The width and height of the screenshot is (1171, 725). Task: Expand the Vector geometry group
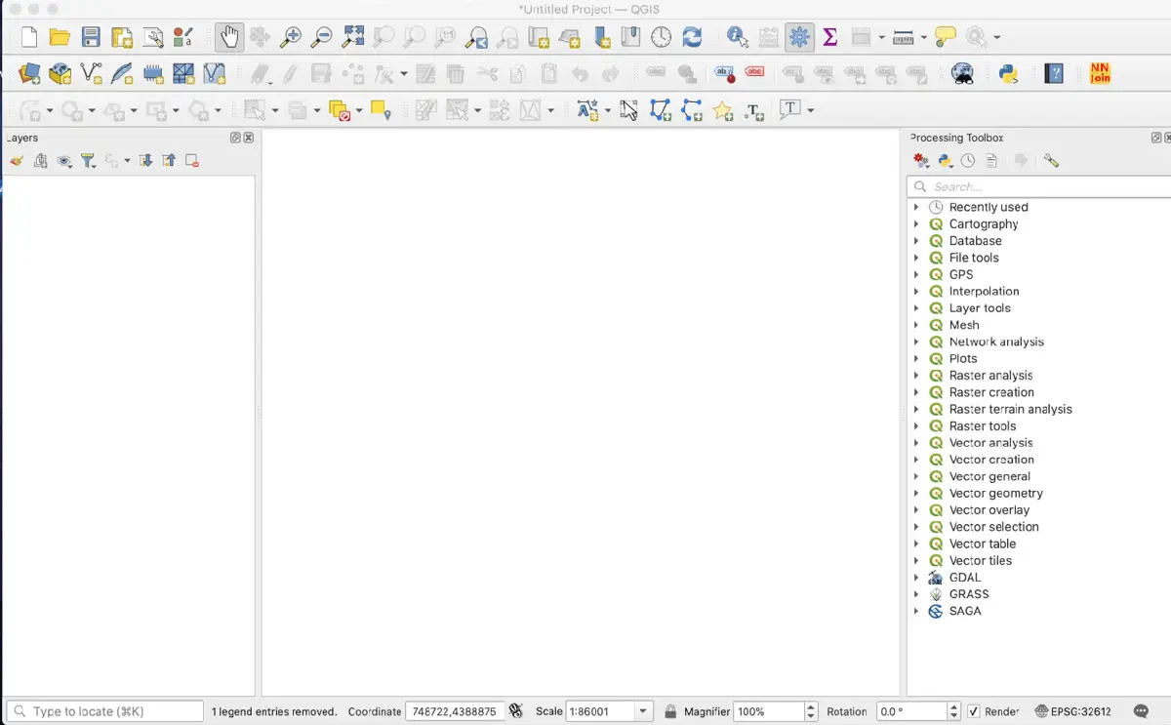(916, 493)
